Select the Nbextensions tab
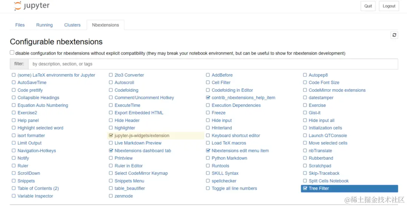The height and width of the screenshot is (206, 407). click(x=106, y=25)
